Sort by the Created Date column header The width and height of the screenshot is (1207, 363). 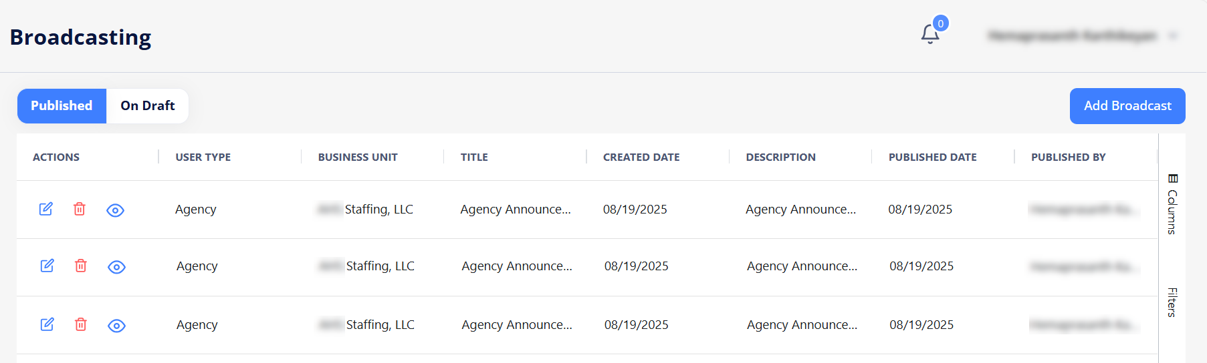pyautogui.click(x=641, y=157)
